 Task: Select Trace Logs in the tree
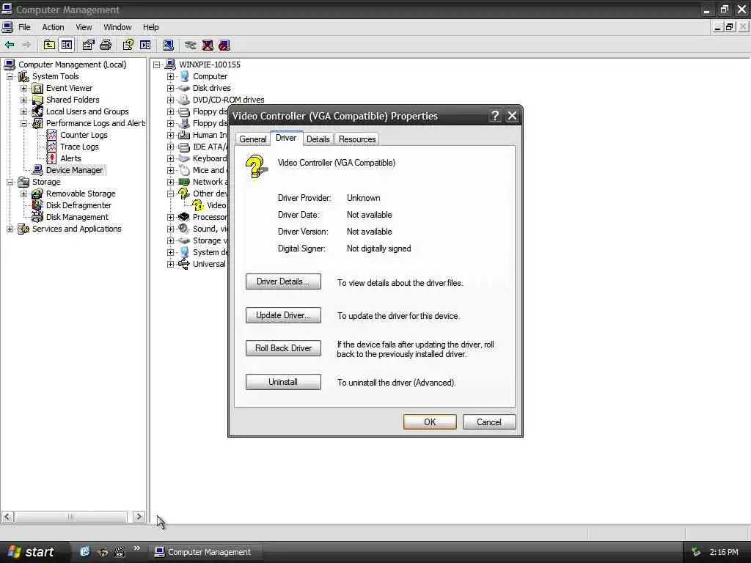79,147
